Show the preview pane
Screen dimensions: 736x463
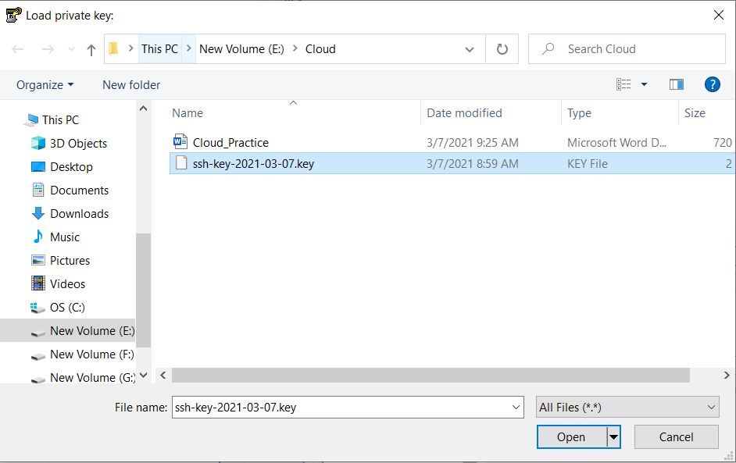[677, 84]
